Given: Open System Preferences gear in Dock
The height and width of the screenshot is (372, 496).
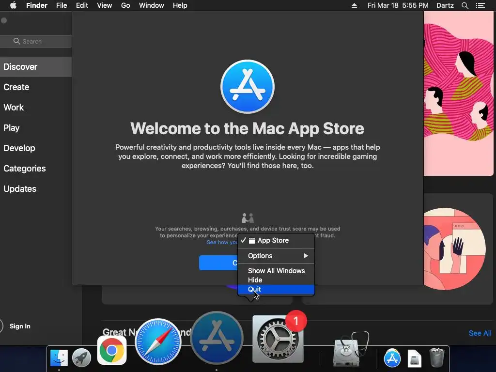Looking at the screenshot, I should 278,339.
